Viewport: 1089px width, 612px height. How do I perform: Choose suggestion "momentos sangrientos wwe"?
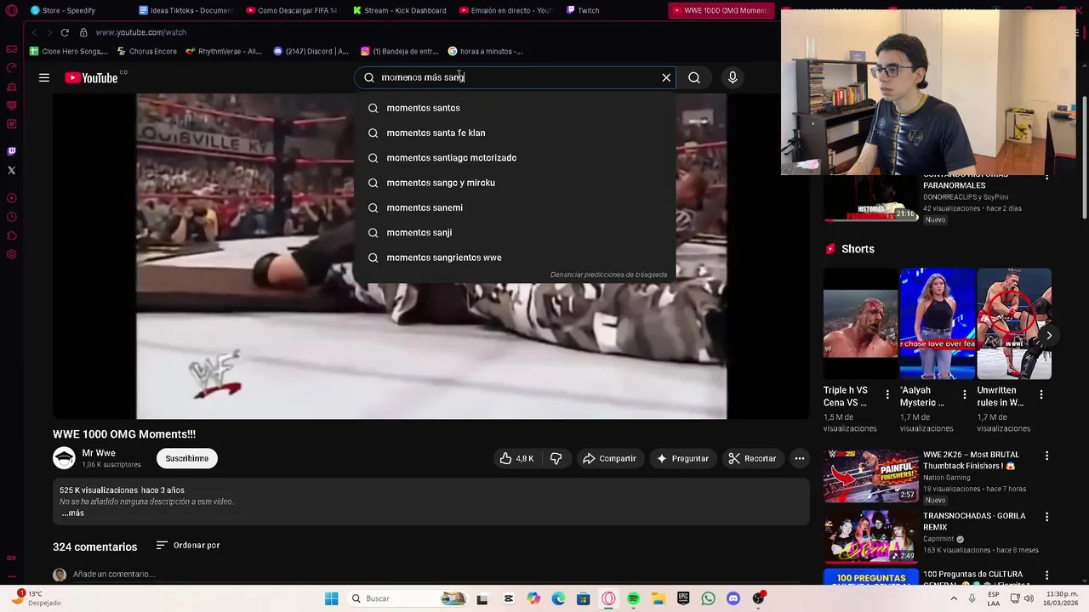515,258
